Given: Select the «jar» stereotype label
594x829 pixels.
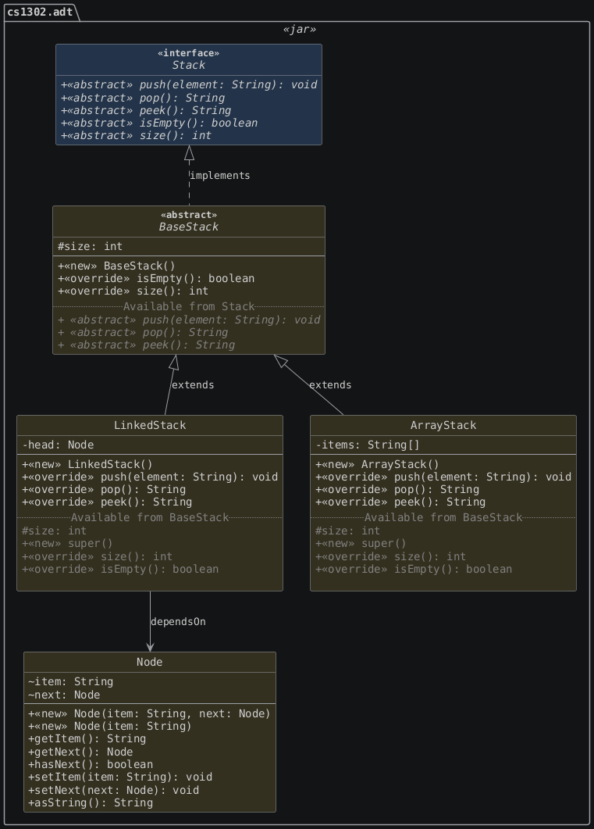Looking at the screenshot, I should (x=299, y=30).
